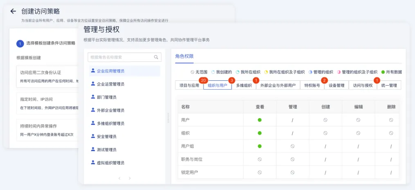The width and height of the screenshot is (415, 190).
Task: Click the 删除 no-scope icon in 组织 row
Action: coord(391,133)
